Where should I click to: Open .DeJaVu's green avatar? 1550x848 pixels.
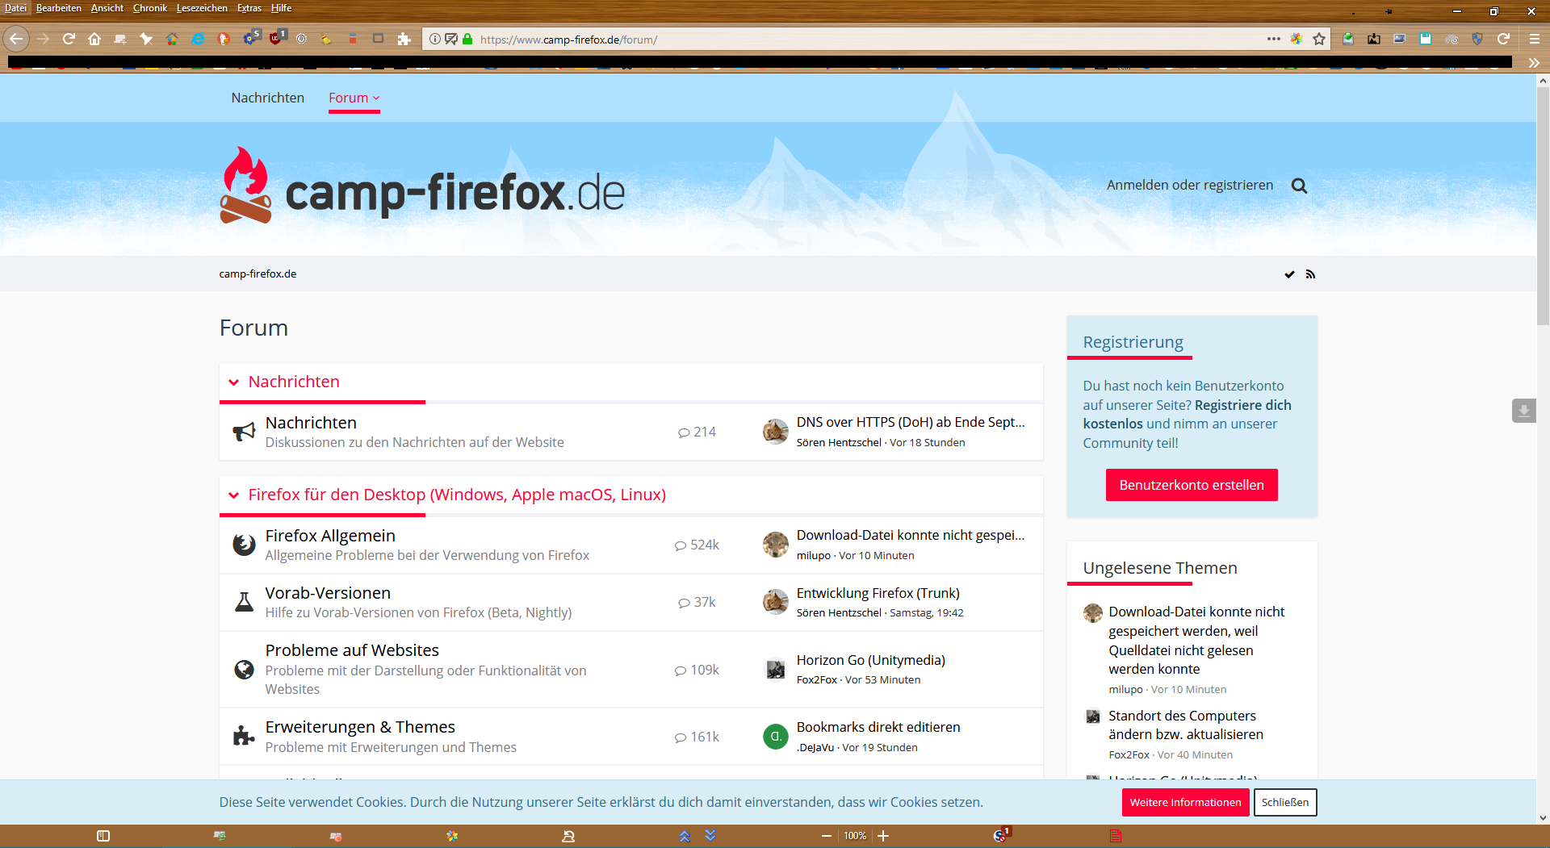click(x=776, y=737)
